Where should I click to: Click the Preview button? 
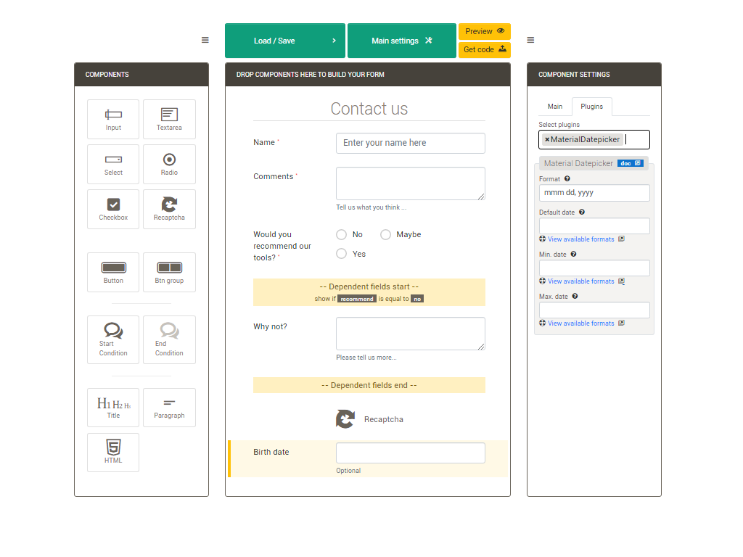pos(484,31)
